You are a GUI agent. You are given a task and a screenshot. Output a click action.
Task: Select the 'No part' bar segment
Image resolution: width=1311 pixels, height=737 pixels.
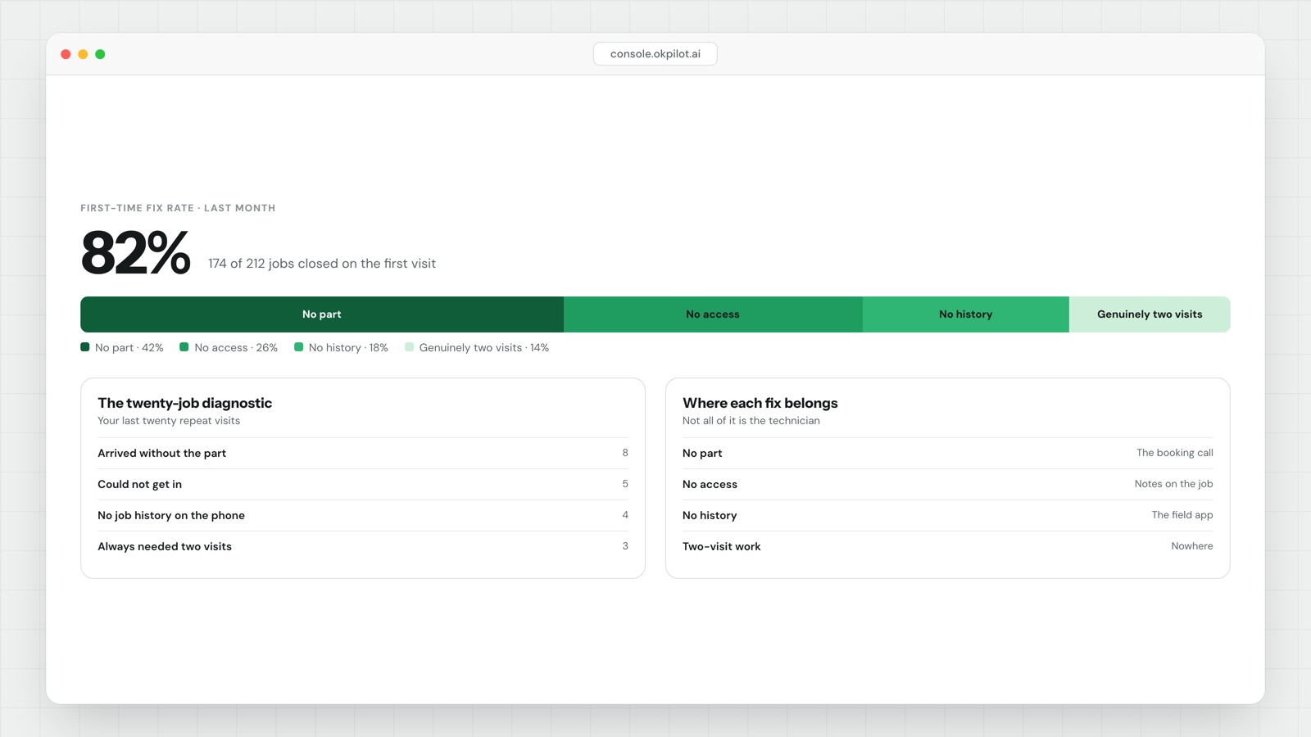tap(322, 314)
